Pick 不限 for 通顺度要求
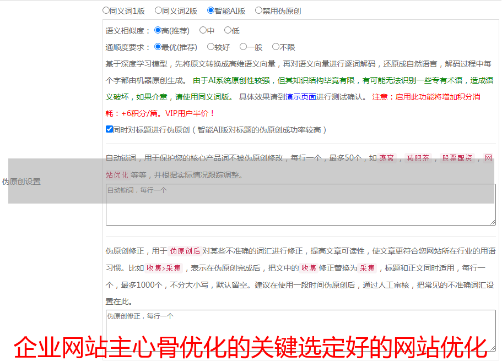This screenshot has width=502, height=362. point(276,47)
